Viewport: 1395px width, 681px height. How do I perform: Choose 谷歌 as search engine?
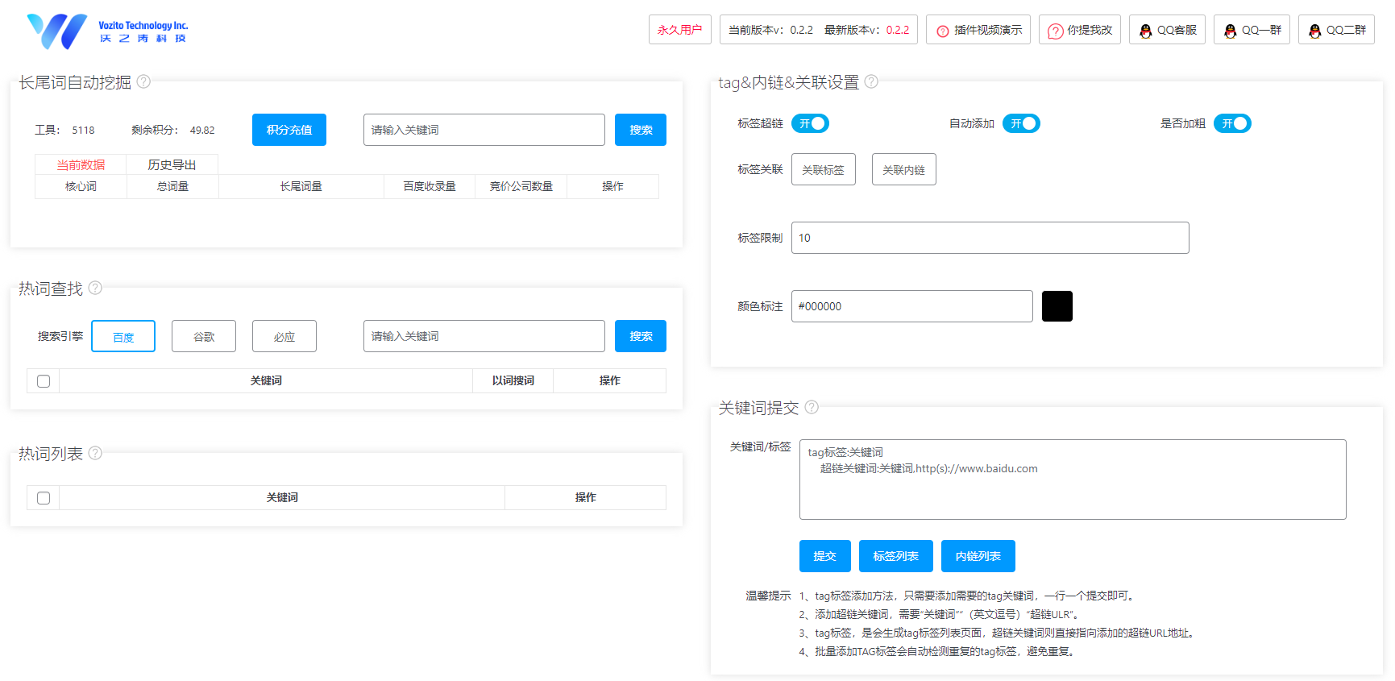(x=204, y=336)
